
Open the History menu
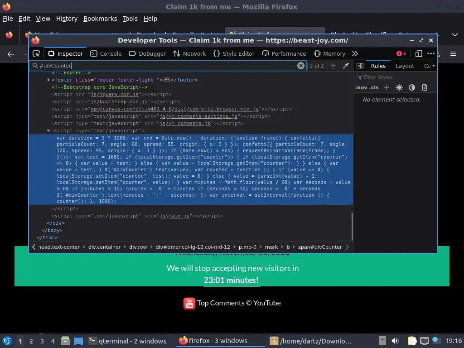coord(67,19)
